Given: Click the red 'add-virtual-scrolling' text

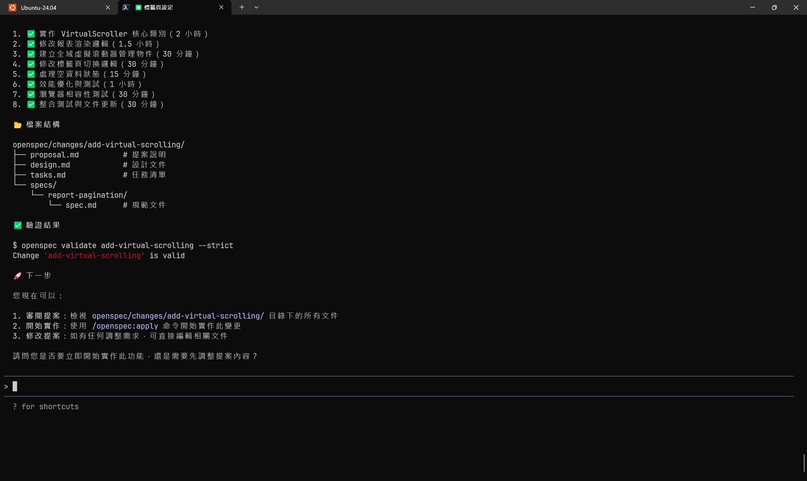Looking at the screenshot, I should 94,256.
